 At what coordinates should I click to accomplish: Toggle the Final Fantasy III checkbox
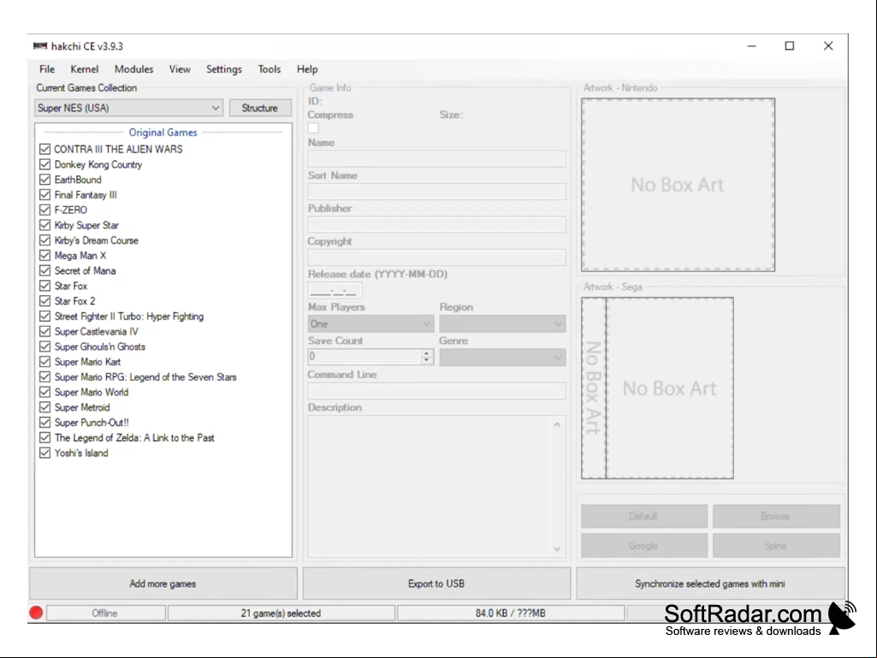coord(45,195)
